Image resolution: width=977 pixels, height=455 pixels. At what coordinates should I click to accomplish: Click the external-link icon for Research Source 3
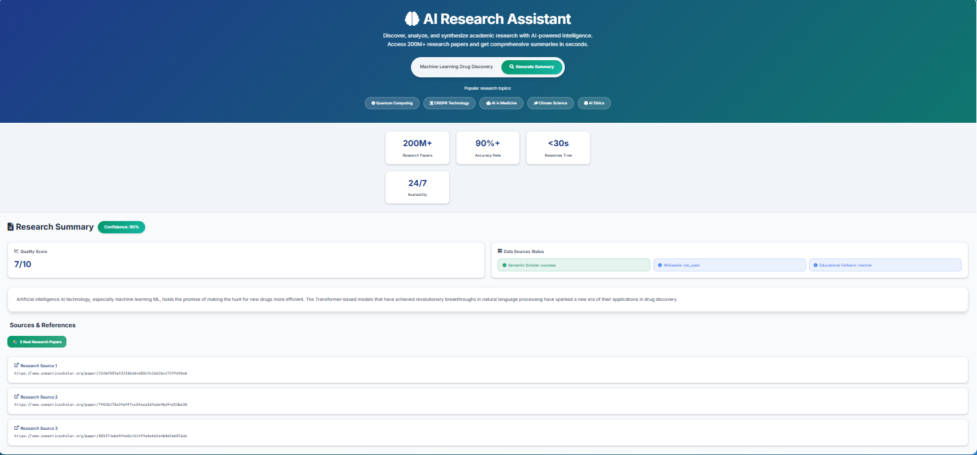[17, 428]
